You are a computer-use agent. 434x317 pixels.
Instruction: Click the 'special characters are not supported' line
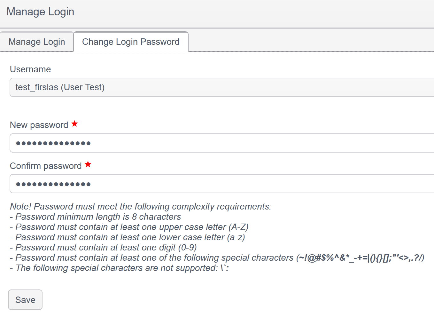click(x=120, y=268)
